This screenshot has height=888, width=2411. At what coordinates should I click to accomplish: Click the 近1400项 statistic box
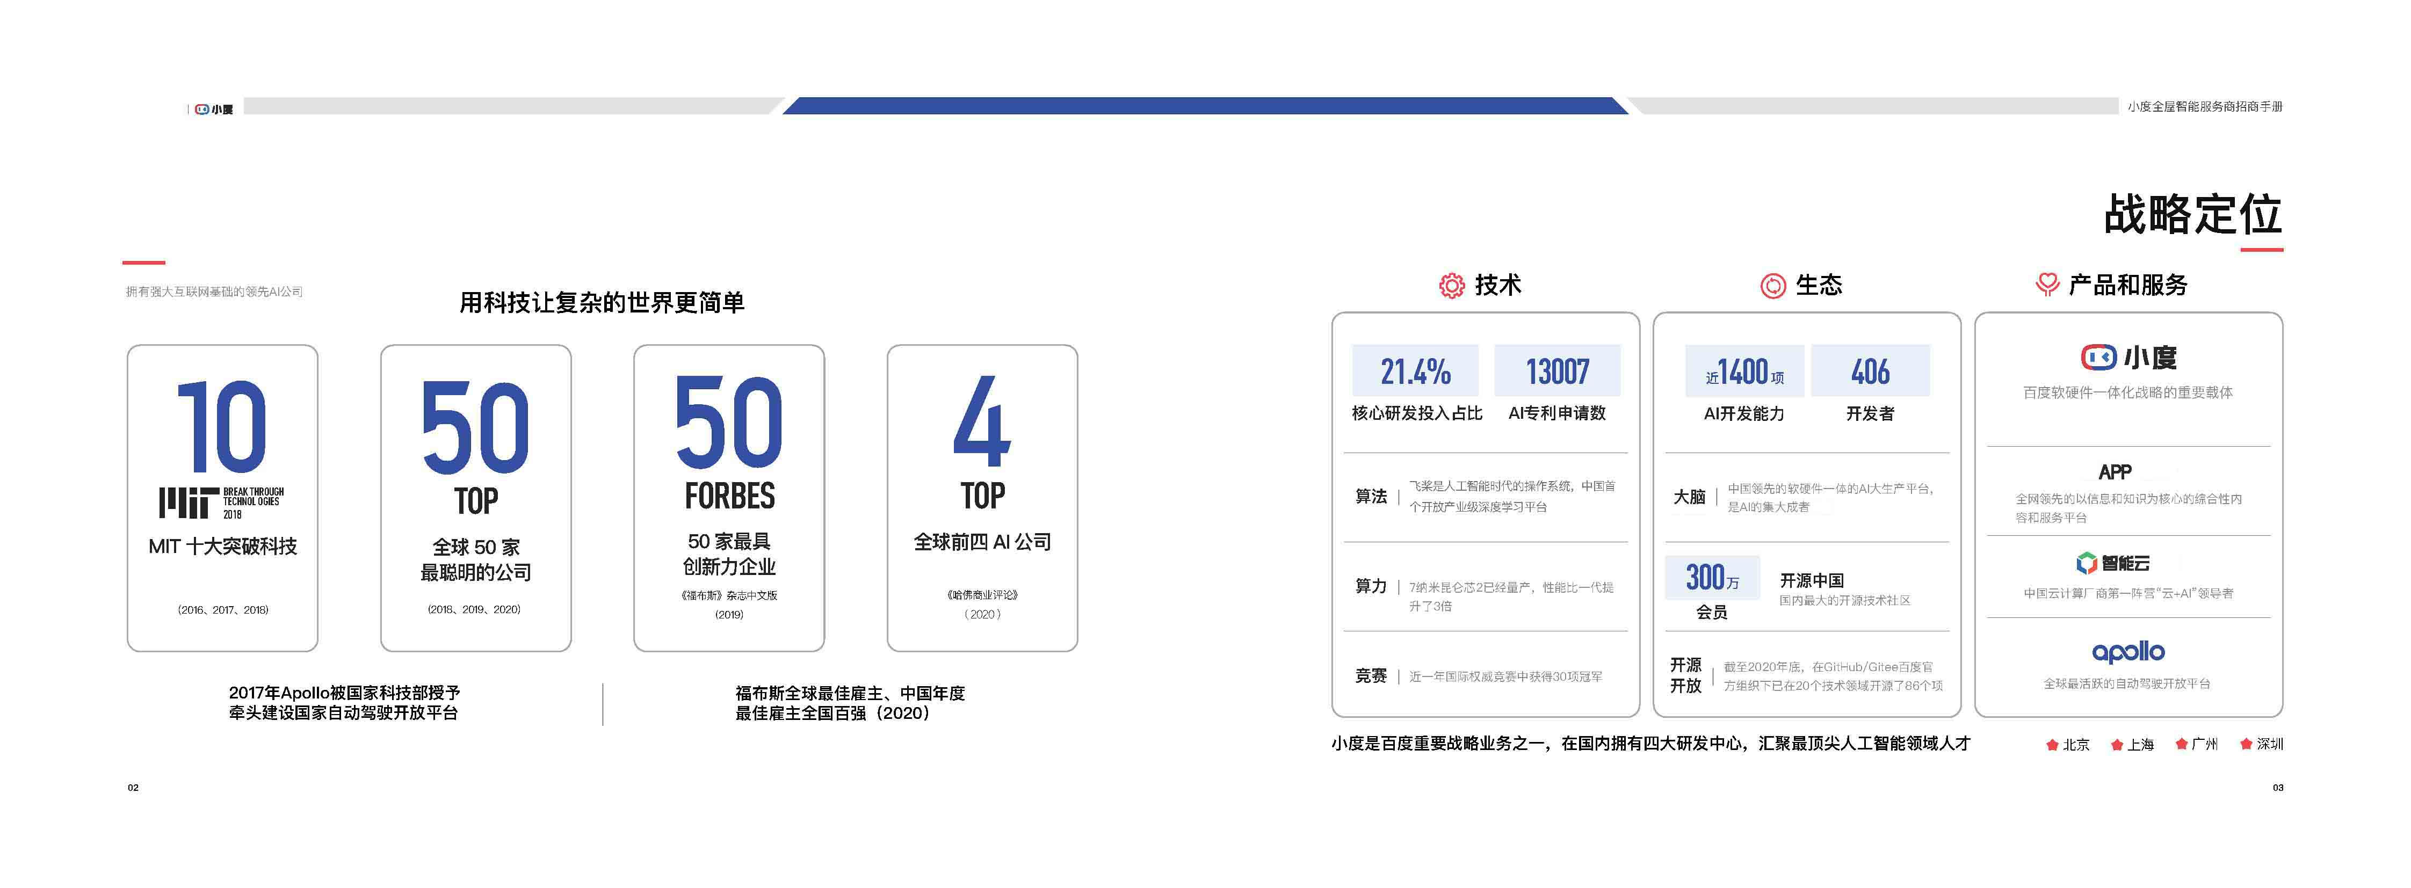1744,370
